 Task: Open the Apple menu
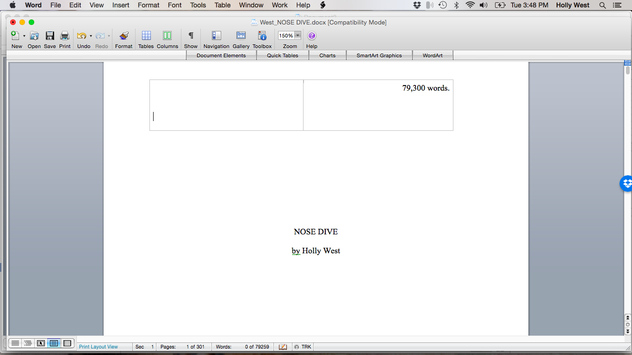[x=12, y=5]
